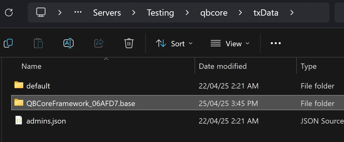Sort by the Name column header
The width and height of the screenshot is (344, 142).
pos(31,66)
